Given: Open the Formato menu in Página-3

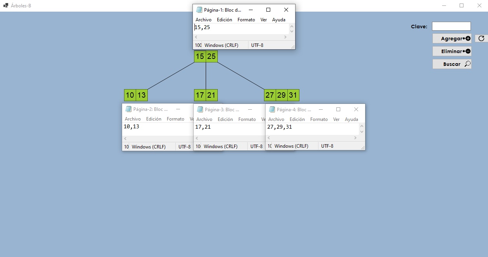Looking at the screenshot, I should point(247,119).
